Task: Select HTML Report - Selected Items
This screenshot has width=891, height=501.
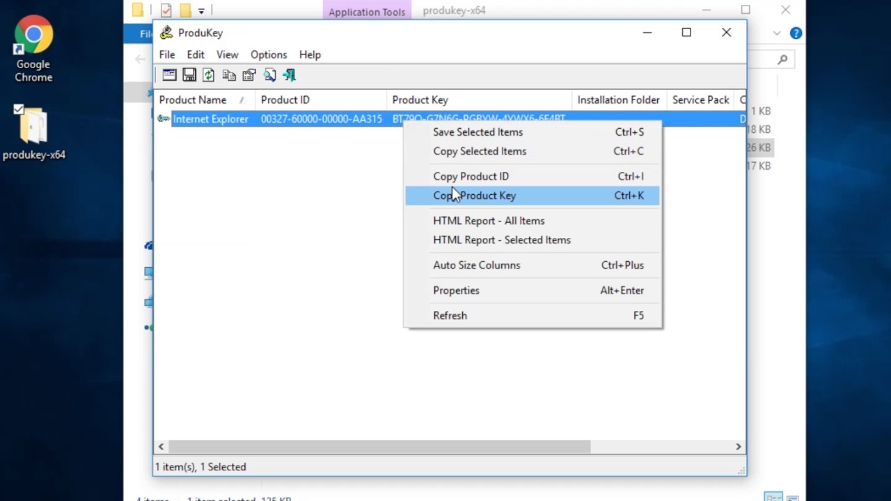Action: pos(533,240)
